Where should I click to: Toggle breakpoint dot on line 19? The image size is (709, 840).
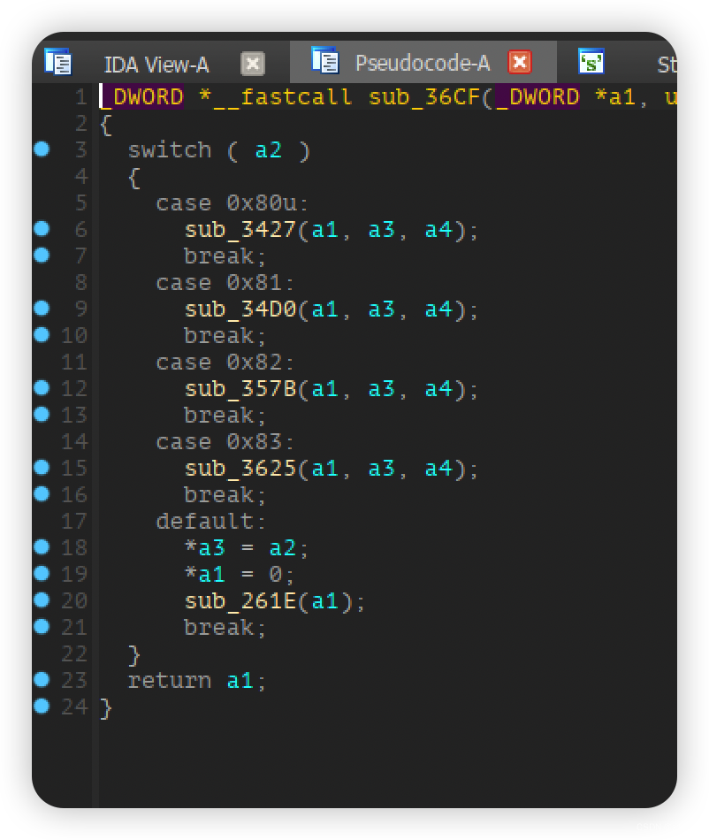[x=42, y=573]
